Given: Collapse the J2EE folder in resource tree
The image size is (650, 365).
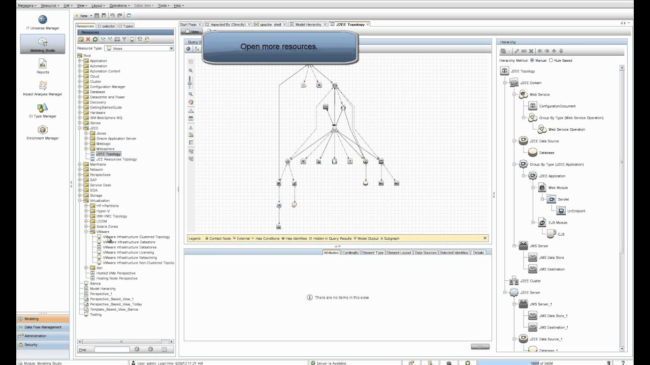Looking at the screenshot, I should click(x=80, y=128).
